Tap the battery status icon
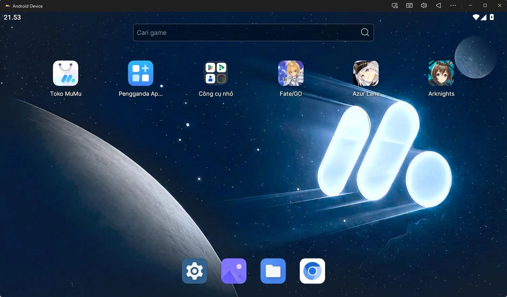The height and width of the screenshot is (297, 507). point(492,17)
